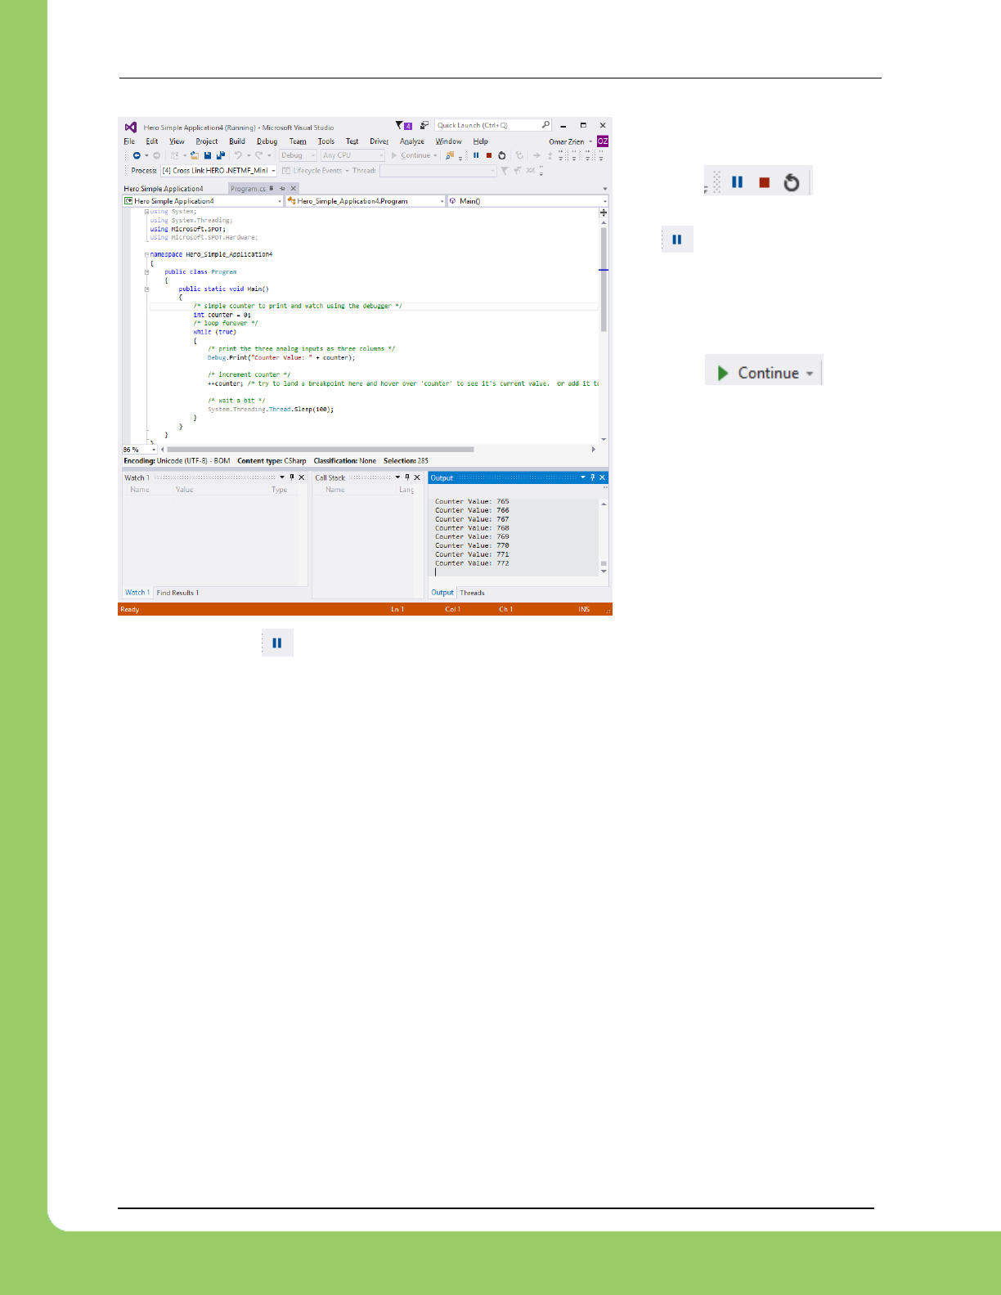Click the Visual Studio logo icon
Image resolution: width=1001 pixels, height=1295 pixels.
(131, 128)
